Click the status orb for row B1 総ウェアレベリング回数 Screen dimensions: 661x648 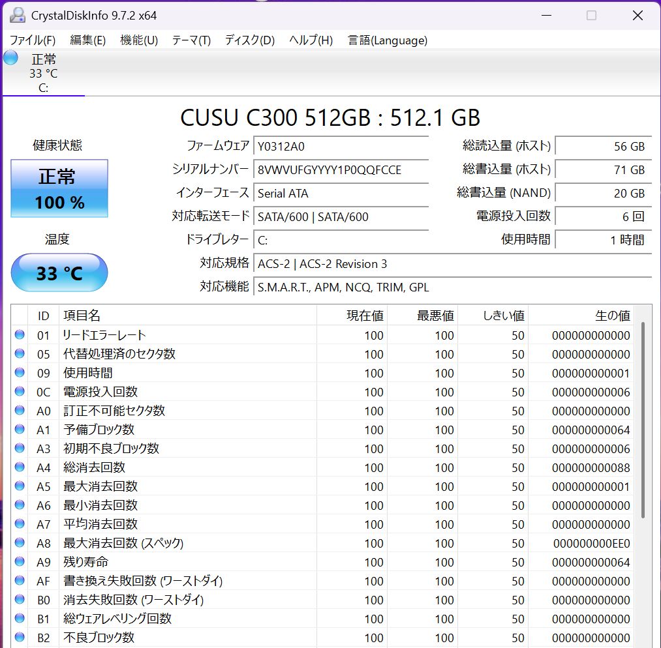pyautogui.click(x=20, y=618)
